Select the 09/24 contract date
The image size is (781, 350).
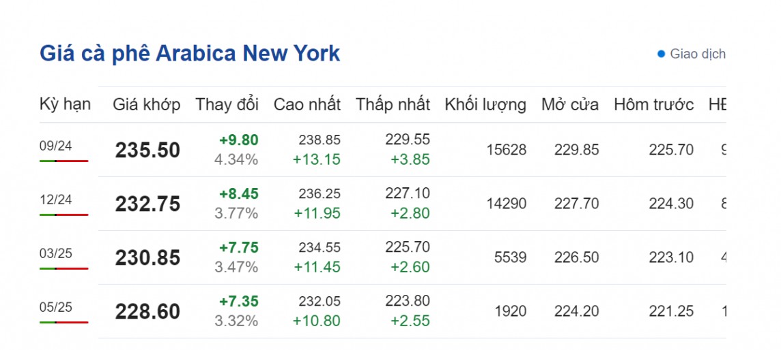pyautogui.click(x=56, y=146)
